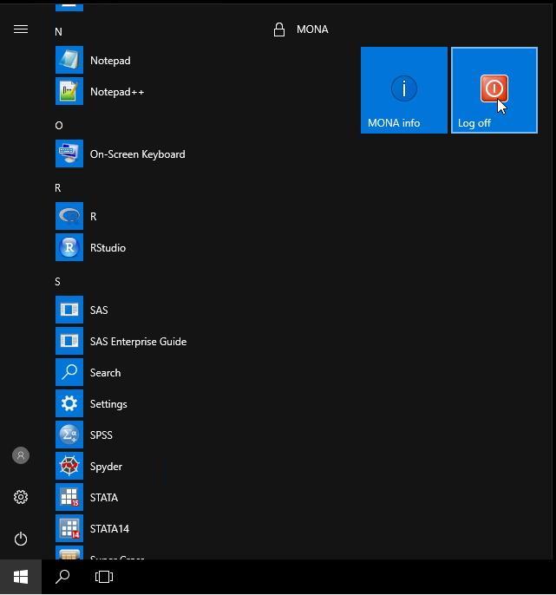This screenshot has height=595, width=556.
Task: Select the "SAS Enterprise Guide" label
Action: click(138, 342)
